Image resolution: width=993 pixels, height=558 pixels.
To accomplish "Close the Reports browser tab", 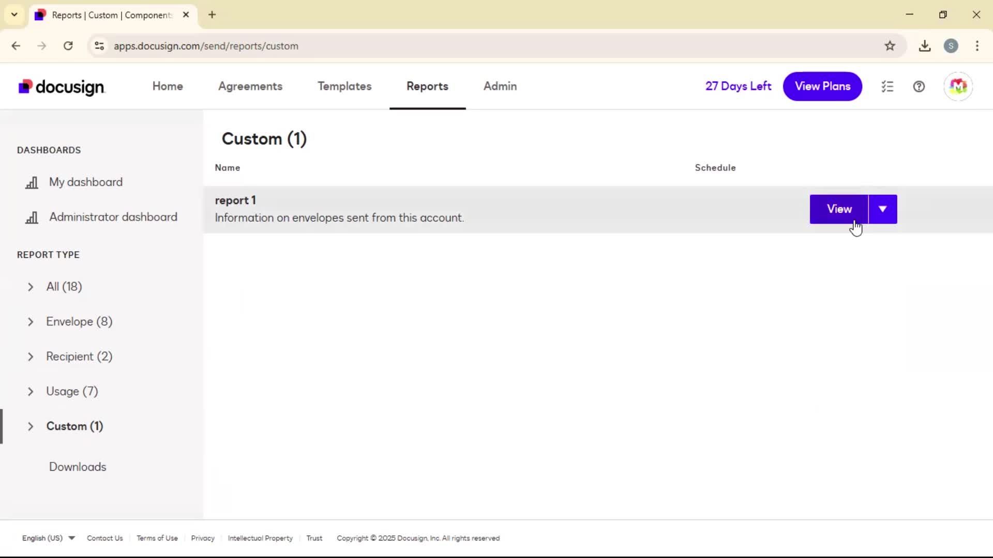I will (186, 14).
